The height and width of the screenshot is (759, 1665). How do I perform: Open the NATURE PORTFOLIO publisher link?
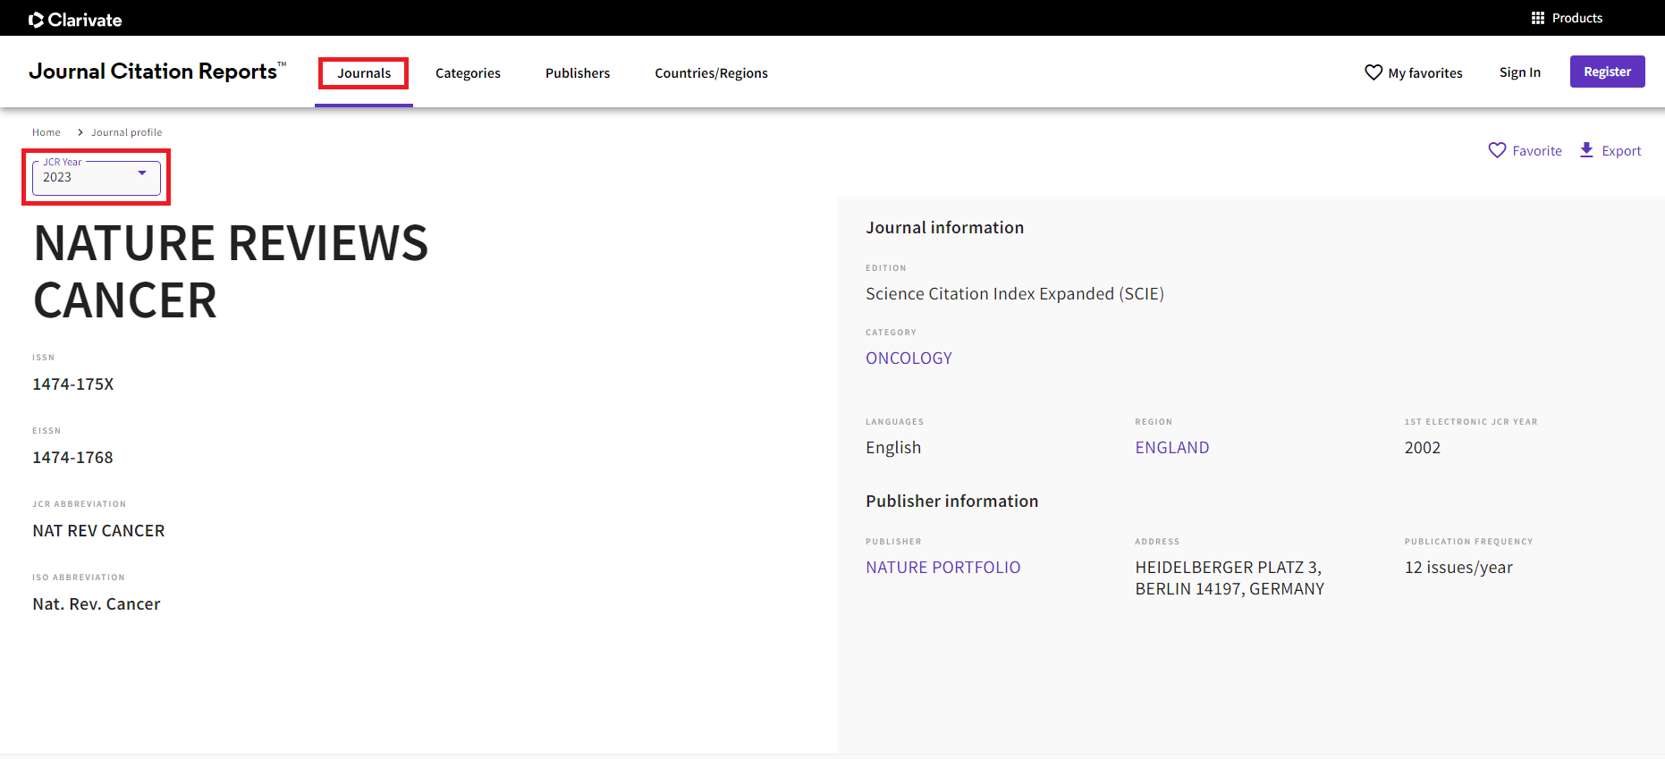[942, 568]
